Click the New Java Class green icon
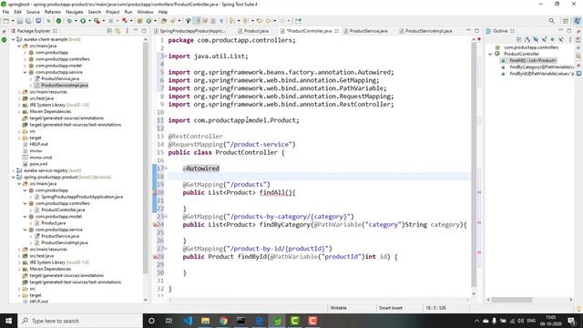The width and height of the screenshot is (583, 328). click(149, 21)
